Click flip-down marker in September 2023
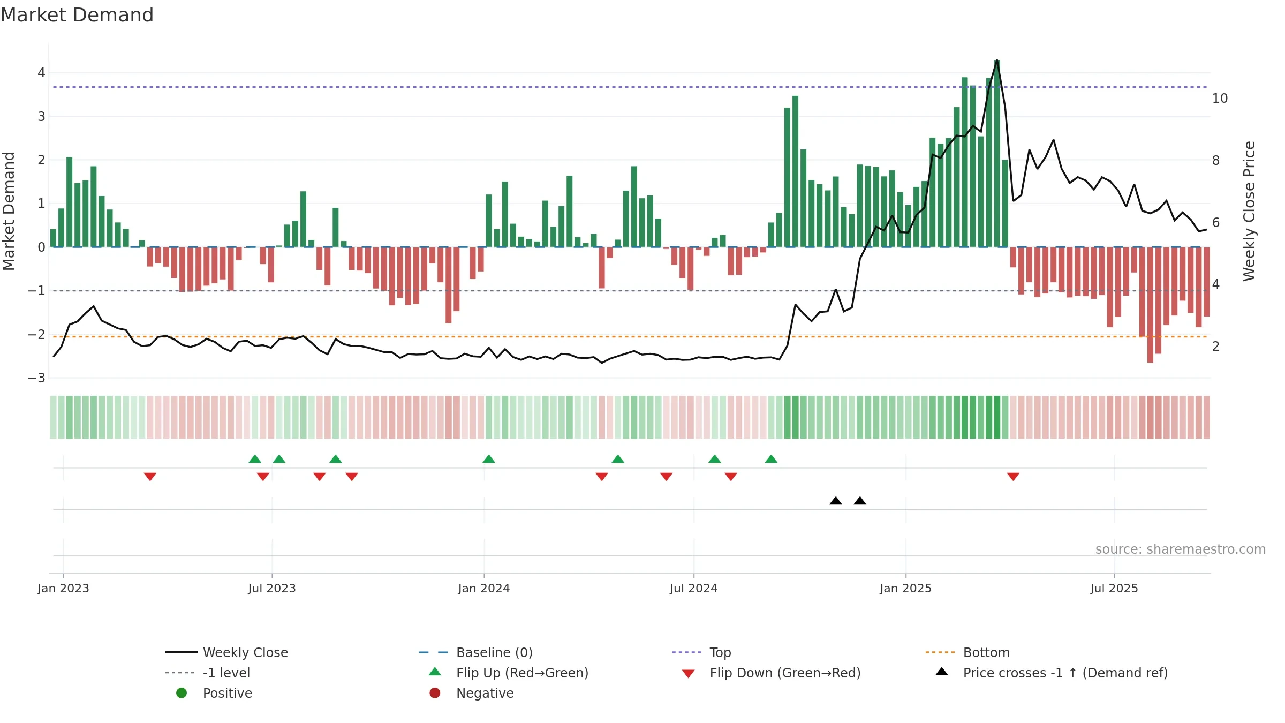The height and width of the screenshot is (723, 1285). pos(352,477)
